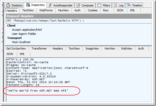Click the X-Powered-By: ASP.NET line
The height and width of the screenshot is (106, 156).
click(26, 79)
